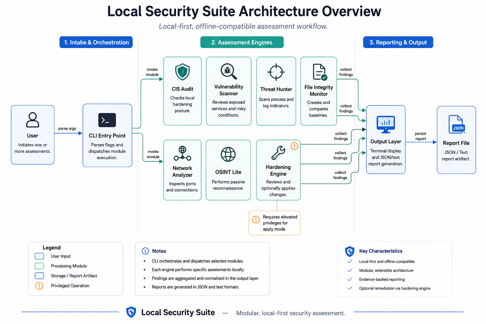Image resolution: width=486 pixels, height=324 pixels.
Task: Click the 'persist report' arrow label
Action: 421,136
